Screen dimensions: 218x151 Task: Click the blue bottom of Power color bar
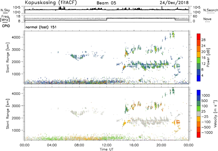pyautogui.click(x=199, y=78)
